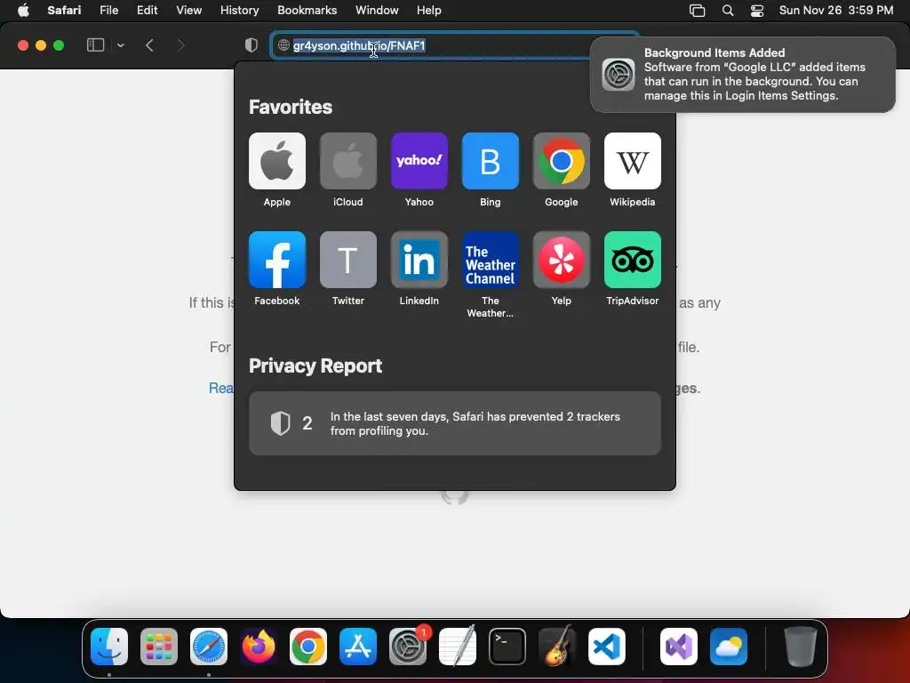Open the Yelp favorite tile

[562, 260]
